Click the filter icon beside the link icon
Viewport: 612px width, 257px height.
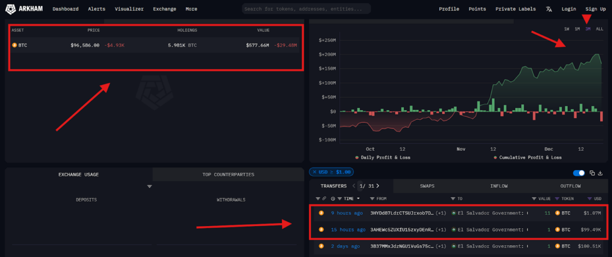tap(318, 199)
